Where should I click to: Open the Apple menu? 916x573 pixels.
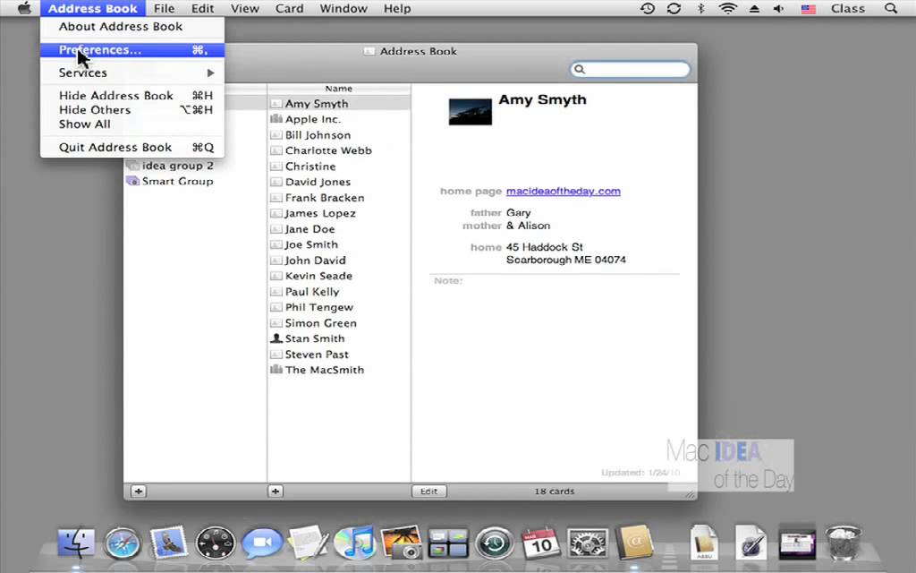tap(24, 8)
